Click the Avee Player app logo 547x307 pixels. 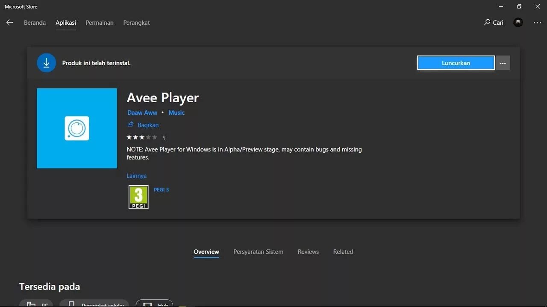(x=77, y=128)
